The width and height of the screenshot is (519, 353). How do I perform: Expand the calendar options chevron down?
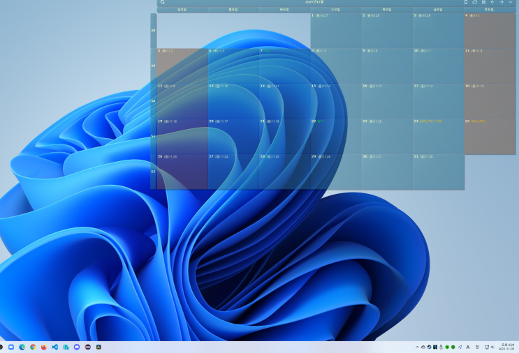tap(511, 2)
